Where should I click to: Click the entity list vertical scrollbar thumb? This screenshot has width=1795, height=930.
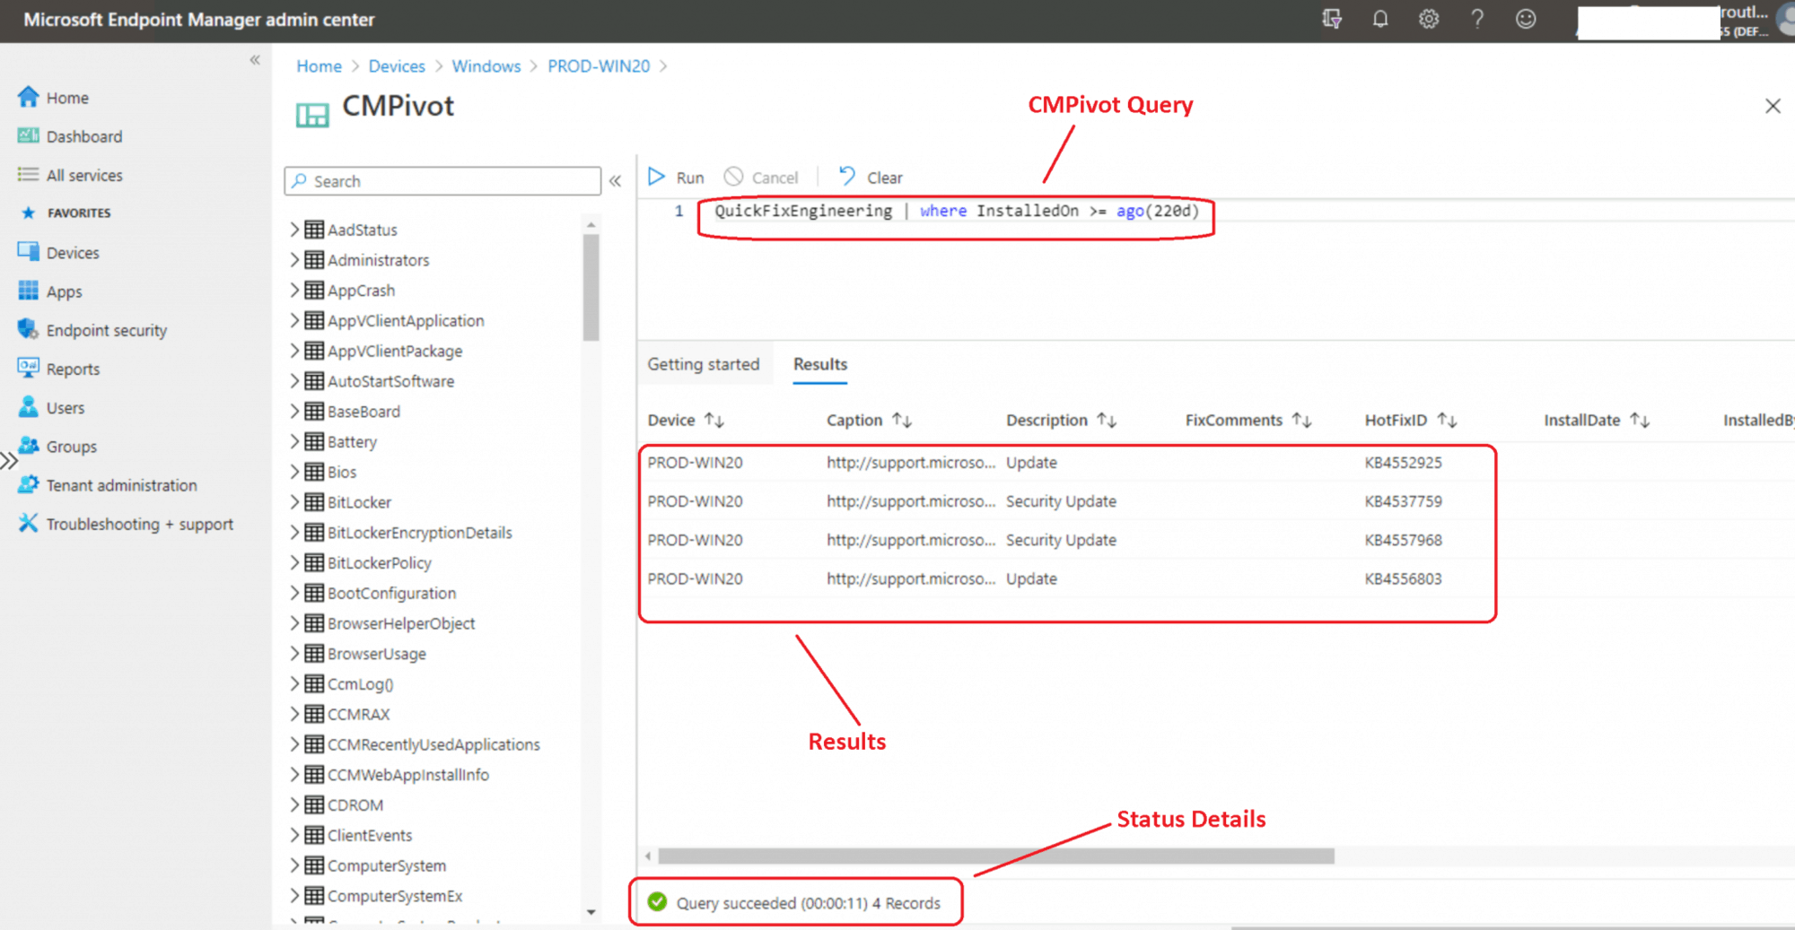click(x=591, y=287)
